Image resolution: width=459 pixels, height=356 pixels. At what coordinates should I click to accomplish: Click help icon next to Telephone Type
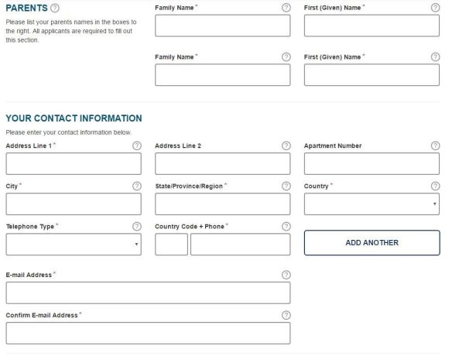[x=137, y=226]
